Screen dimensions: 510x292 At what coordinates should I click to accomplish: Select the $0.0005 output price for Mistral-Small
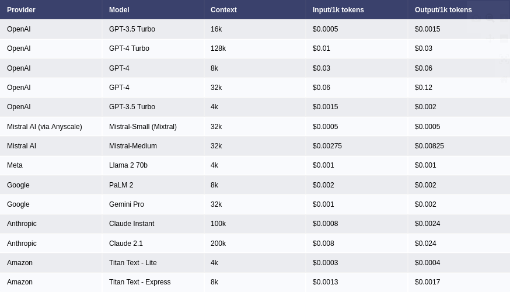click(427, 127)
